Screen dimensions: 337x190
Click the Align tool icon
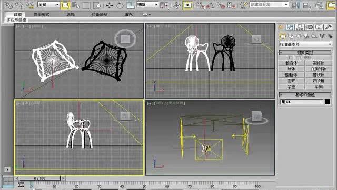[306, 5]
